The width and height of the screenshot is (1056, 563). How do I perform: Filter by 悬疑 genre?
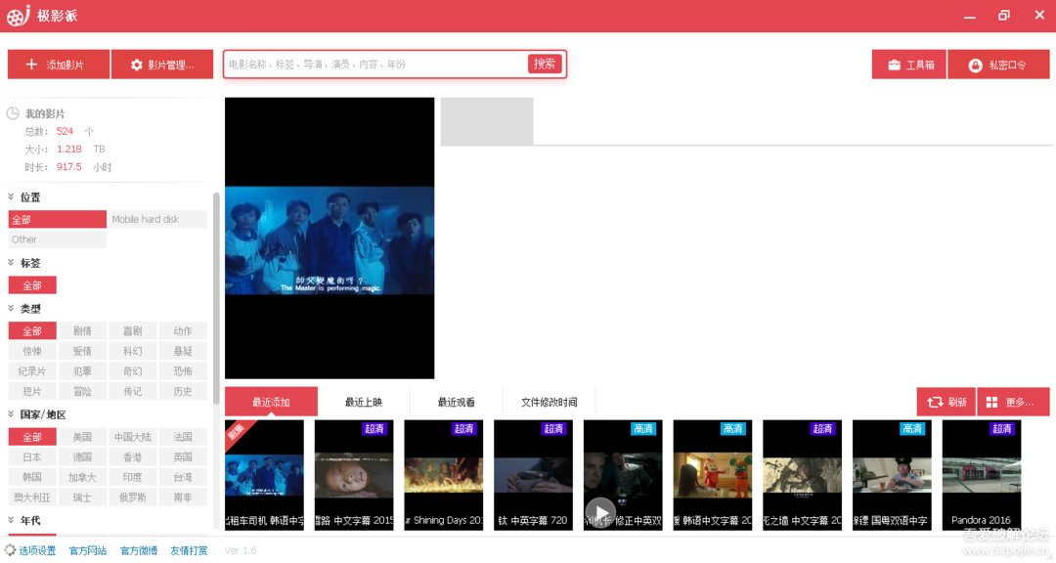click(x=183, y=352)
